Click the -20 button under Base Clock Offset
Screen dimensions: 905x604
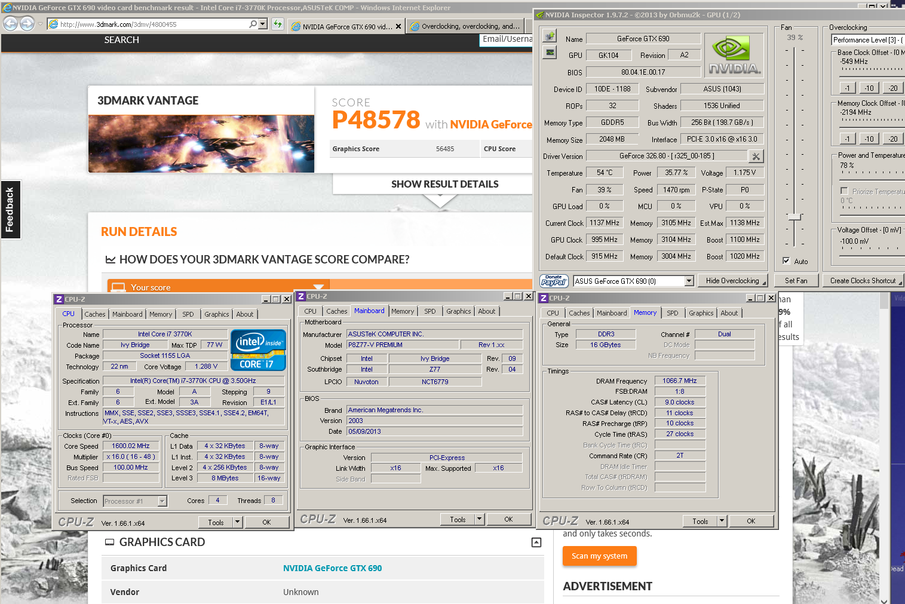pyautogui.click(x=892, y=88)
